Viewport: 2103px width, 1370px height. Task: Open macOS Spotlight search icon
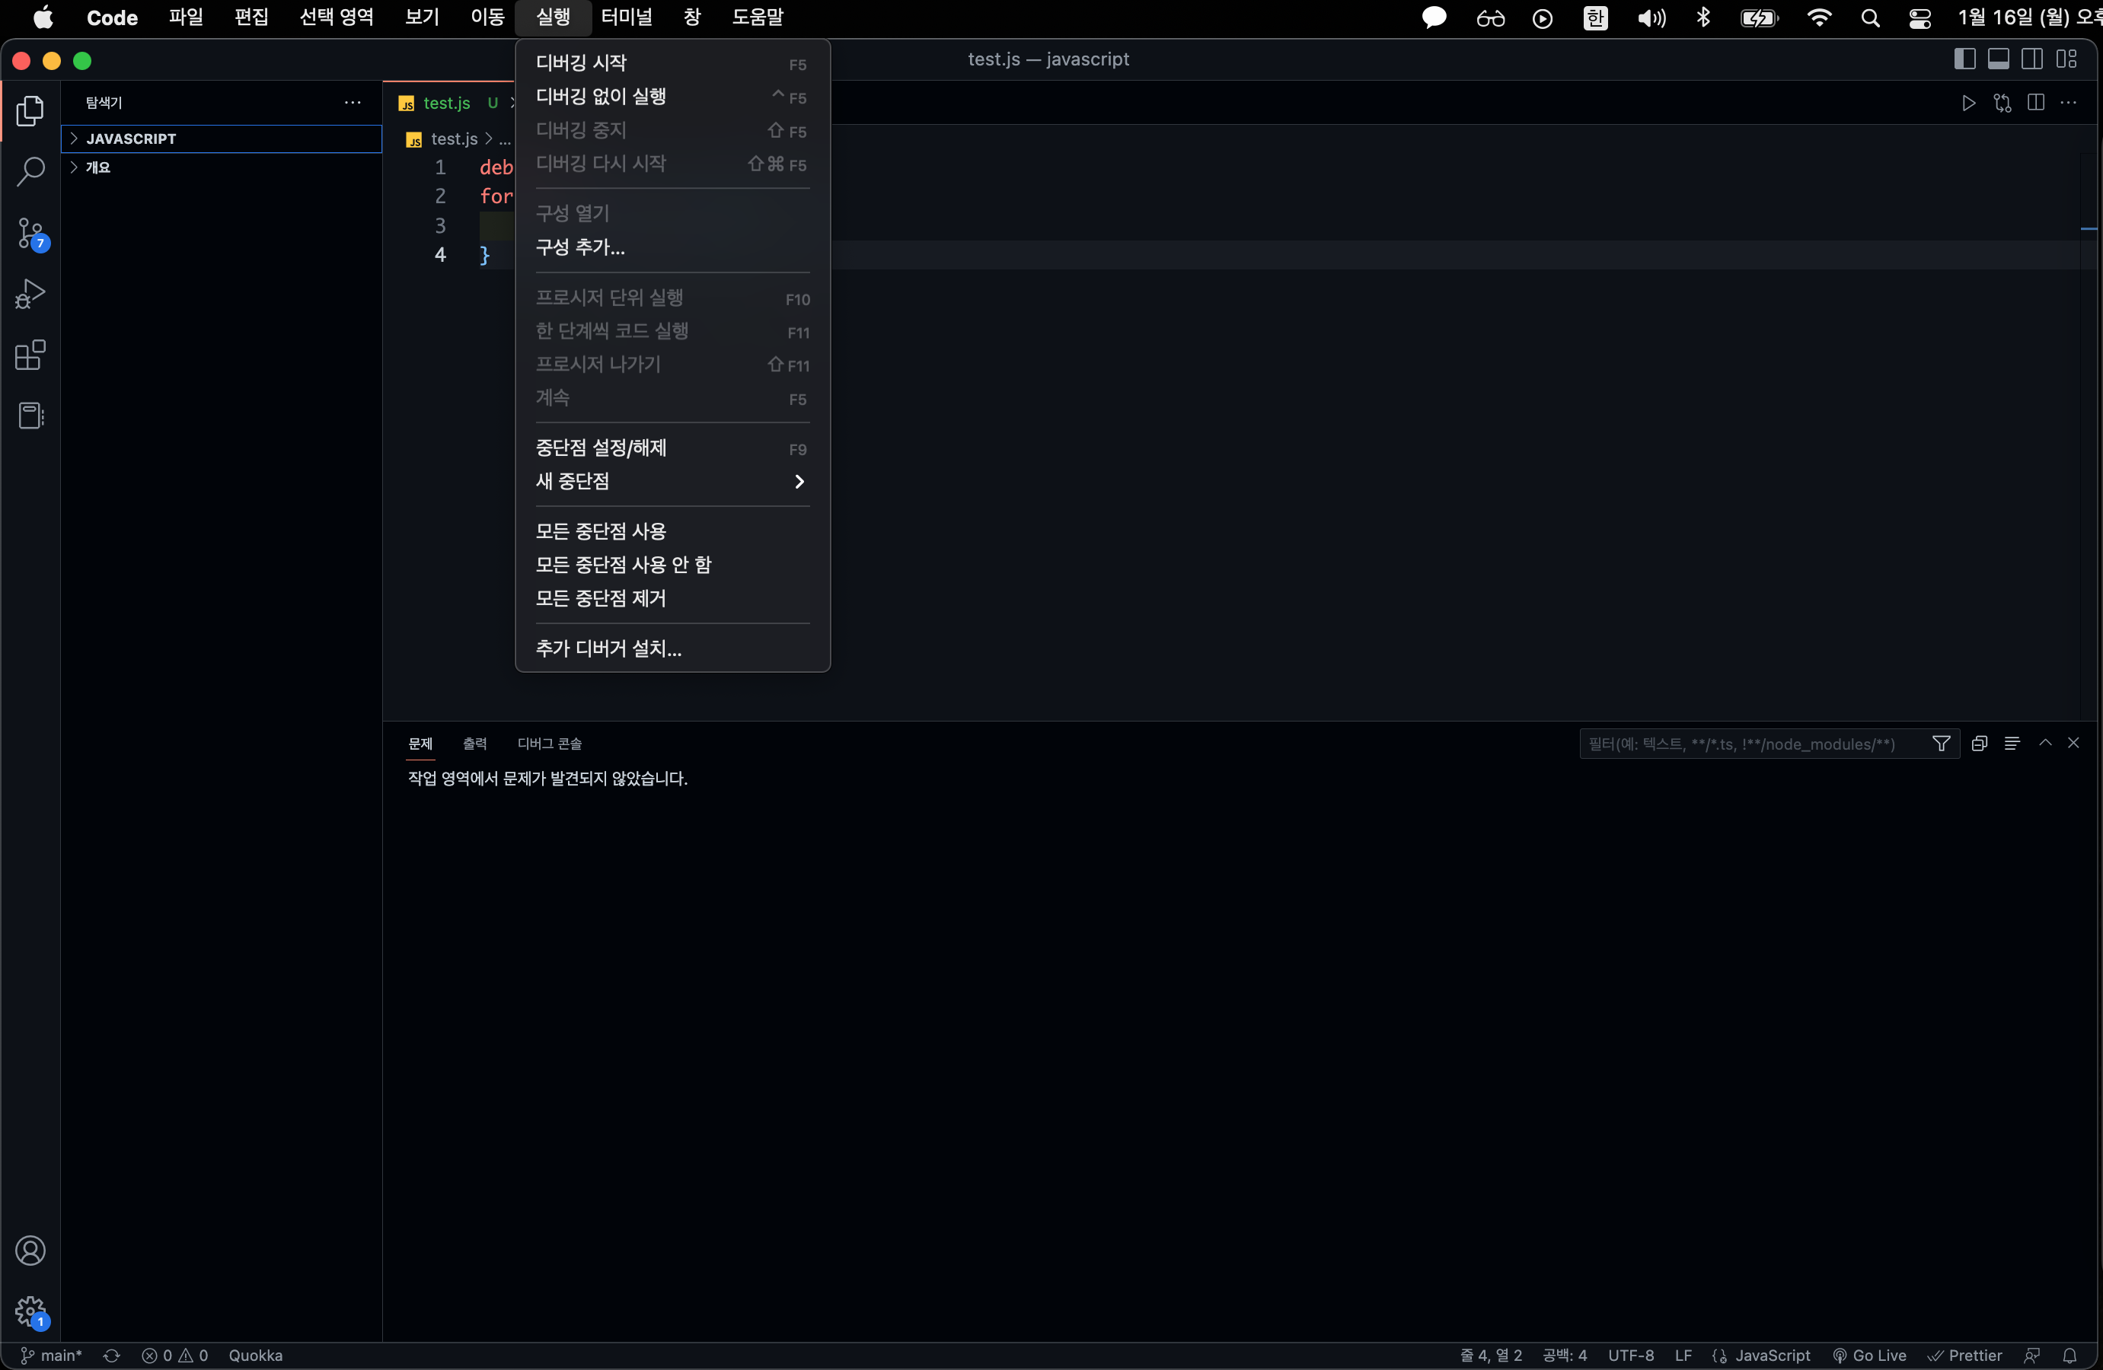click(x=1870, y=18)
